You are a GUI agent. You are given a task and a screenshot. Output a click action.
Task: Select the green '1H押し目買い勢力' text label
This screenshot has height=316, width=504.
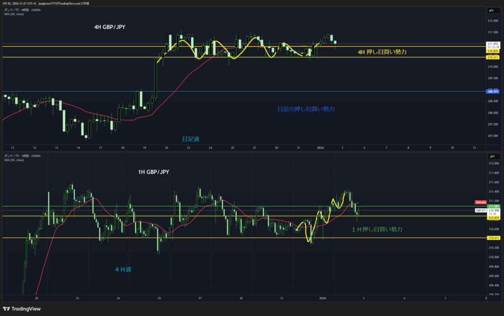pos(377,229)
